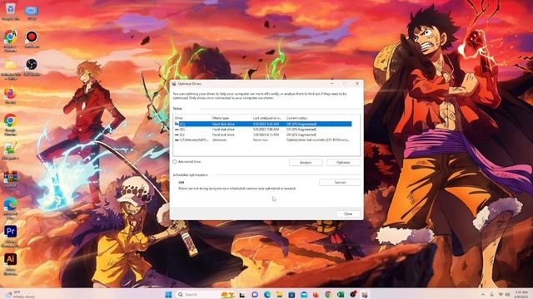Click the Media type column header

click(232, 118)
